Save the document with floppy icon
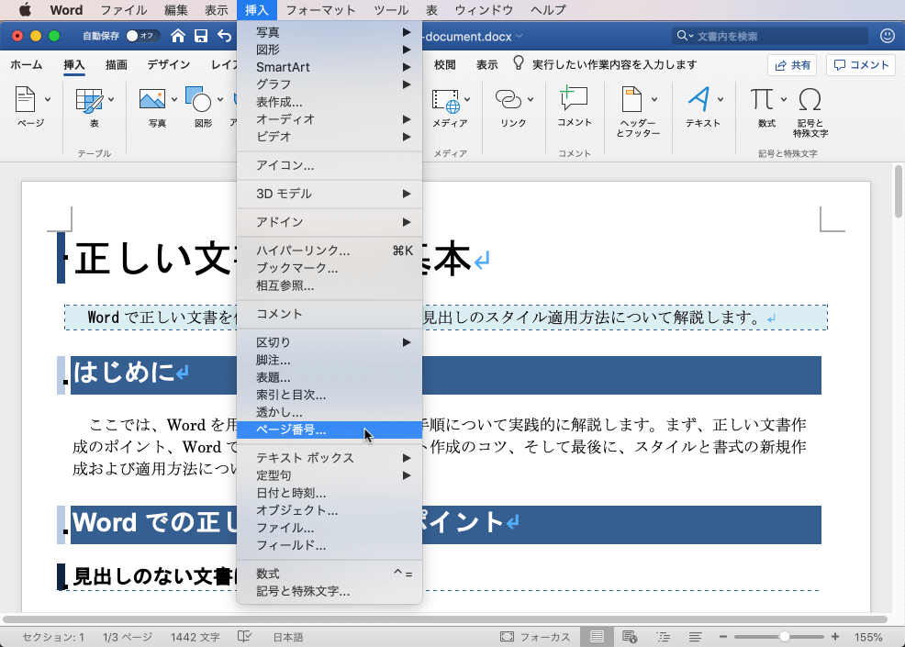This screenshot has height=647, width=905. 201,36
